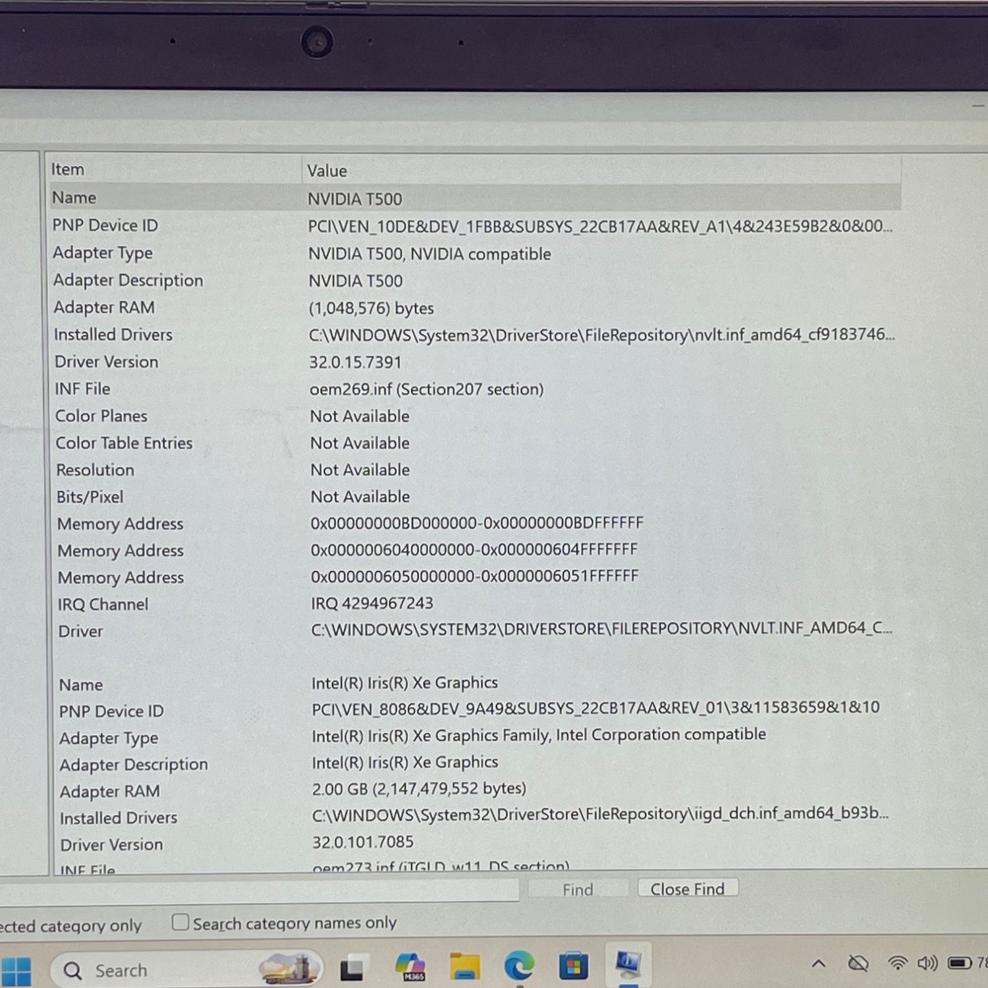
Task: Open the Wi-Fi network status icon
Action: coord(897,964)
